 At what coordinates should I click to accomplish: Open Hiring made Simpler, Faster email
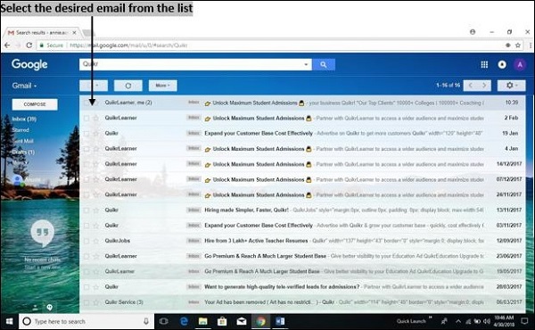[x=302, y=210]
